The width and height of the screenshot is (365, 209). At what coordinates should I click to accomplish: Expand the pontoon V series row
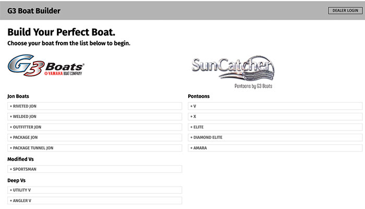tap(275, 106)
